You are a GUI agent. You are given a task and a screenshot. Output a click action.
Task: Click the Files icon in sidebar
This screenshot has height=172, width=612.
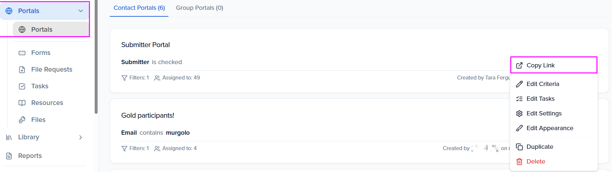(x=22, y=120)
